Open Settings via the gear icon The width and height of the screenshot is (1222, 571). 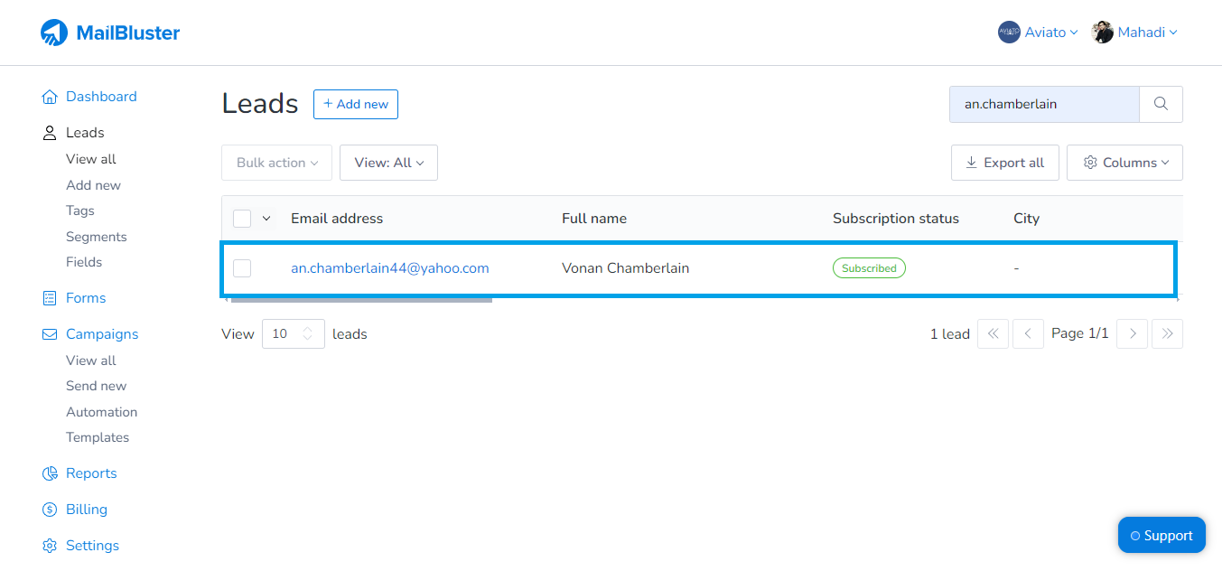tap(49, 545)
